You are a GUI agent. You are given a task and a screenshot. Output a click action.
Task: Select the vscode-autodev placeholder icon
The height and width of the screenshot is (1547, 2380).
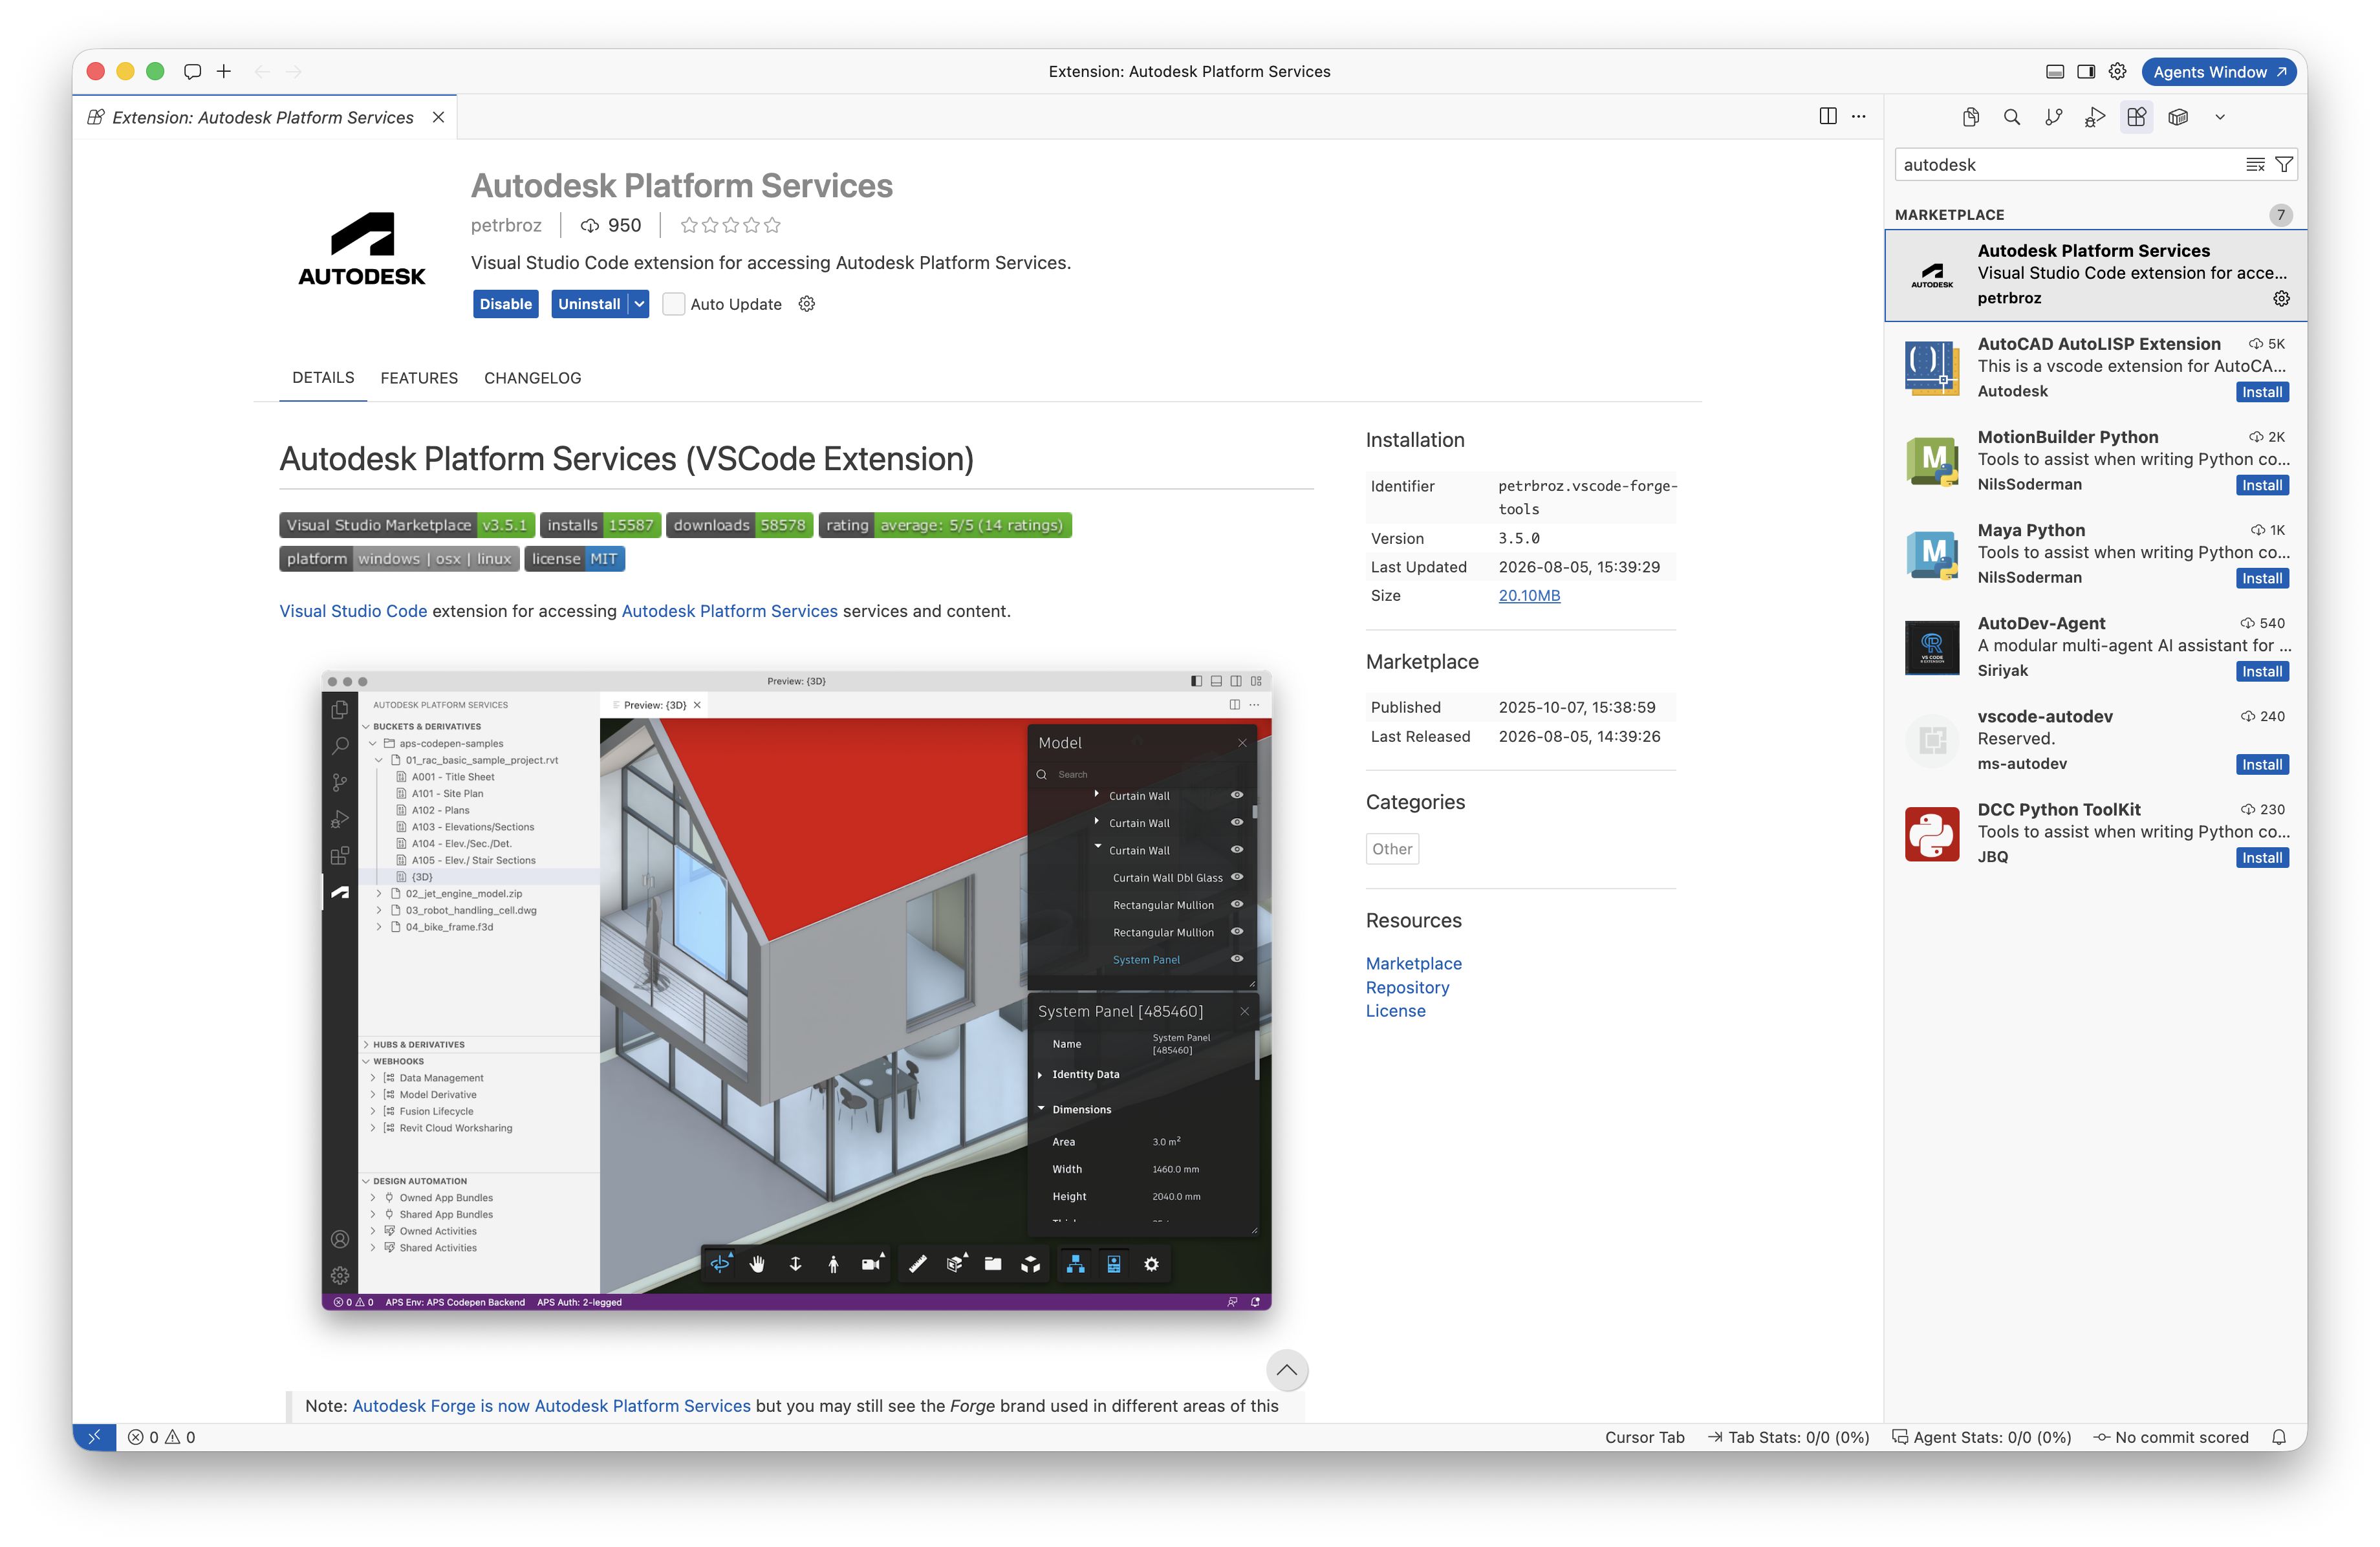pyautogui.click(x=1932, y=740)
